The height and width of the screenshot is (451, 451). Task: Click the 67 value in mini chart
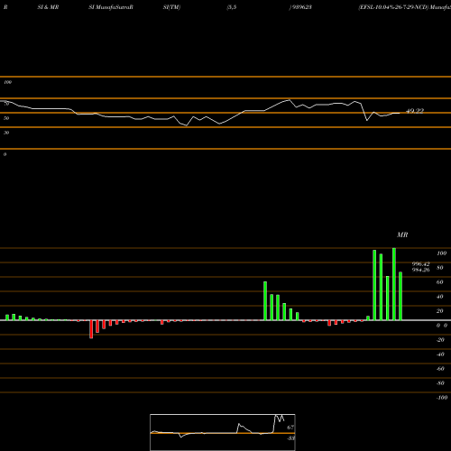(290, 428)
